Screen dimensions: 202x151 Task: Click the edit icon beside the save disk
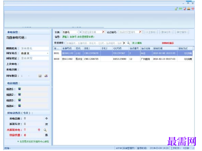coord(46,76)
